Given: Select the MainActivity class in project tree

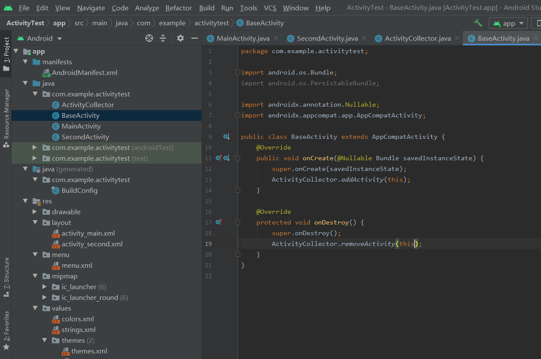Looking at the screenshot, I should [81, 126].
